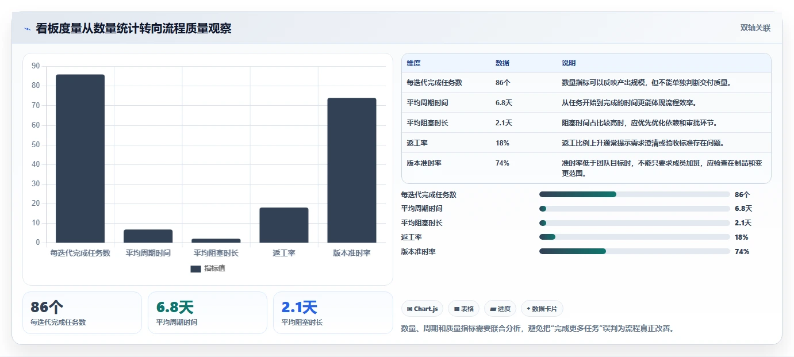Click the 版本准时率 bar in chart

coord(352,170)
